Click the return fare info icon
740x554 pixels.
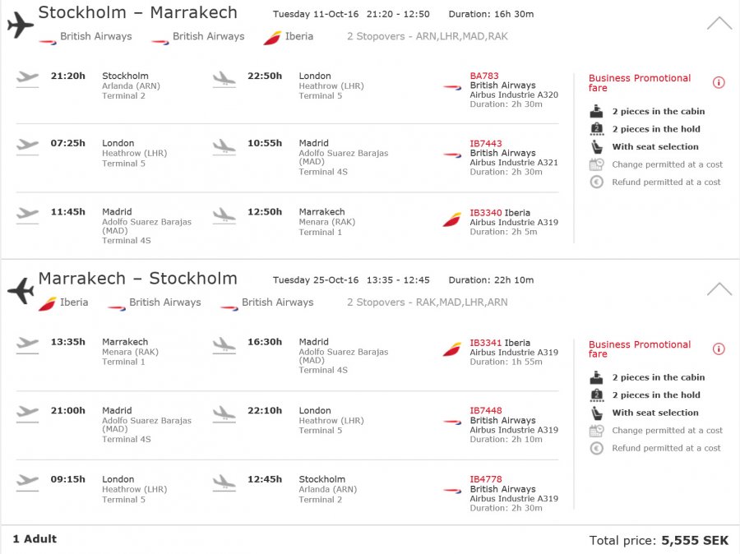point(719,349)
